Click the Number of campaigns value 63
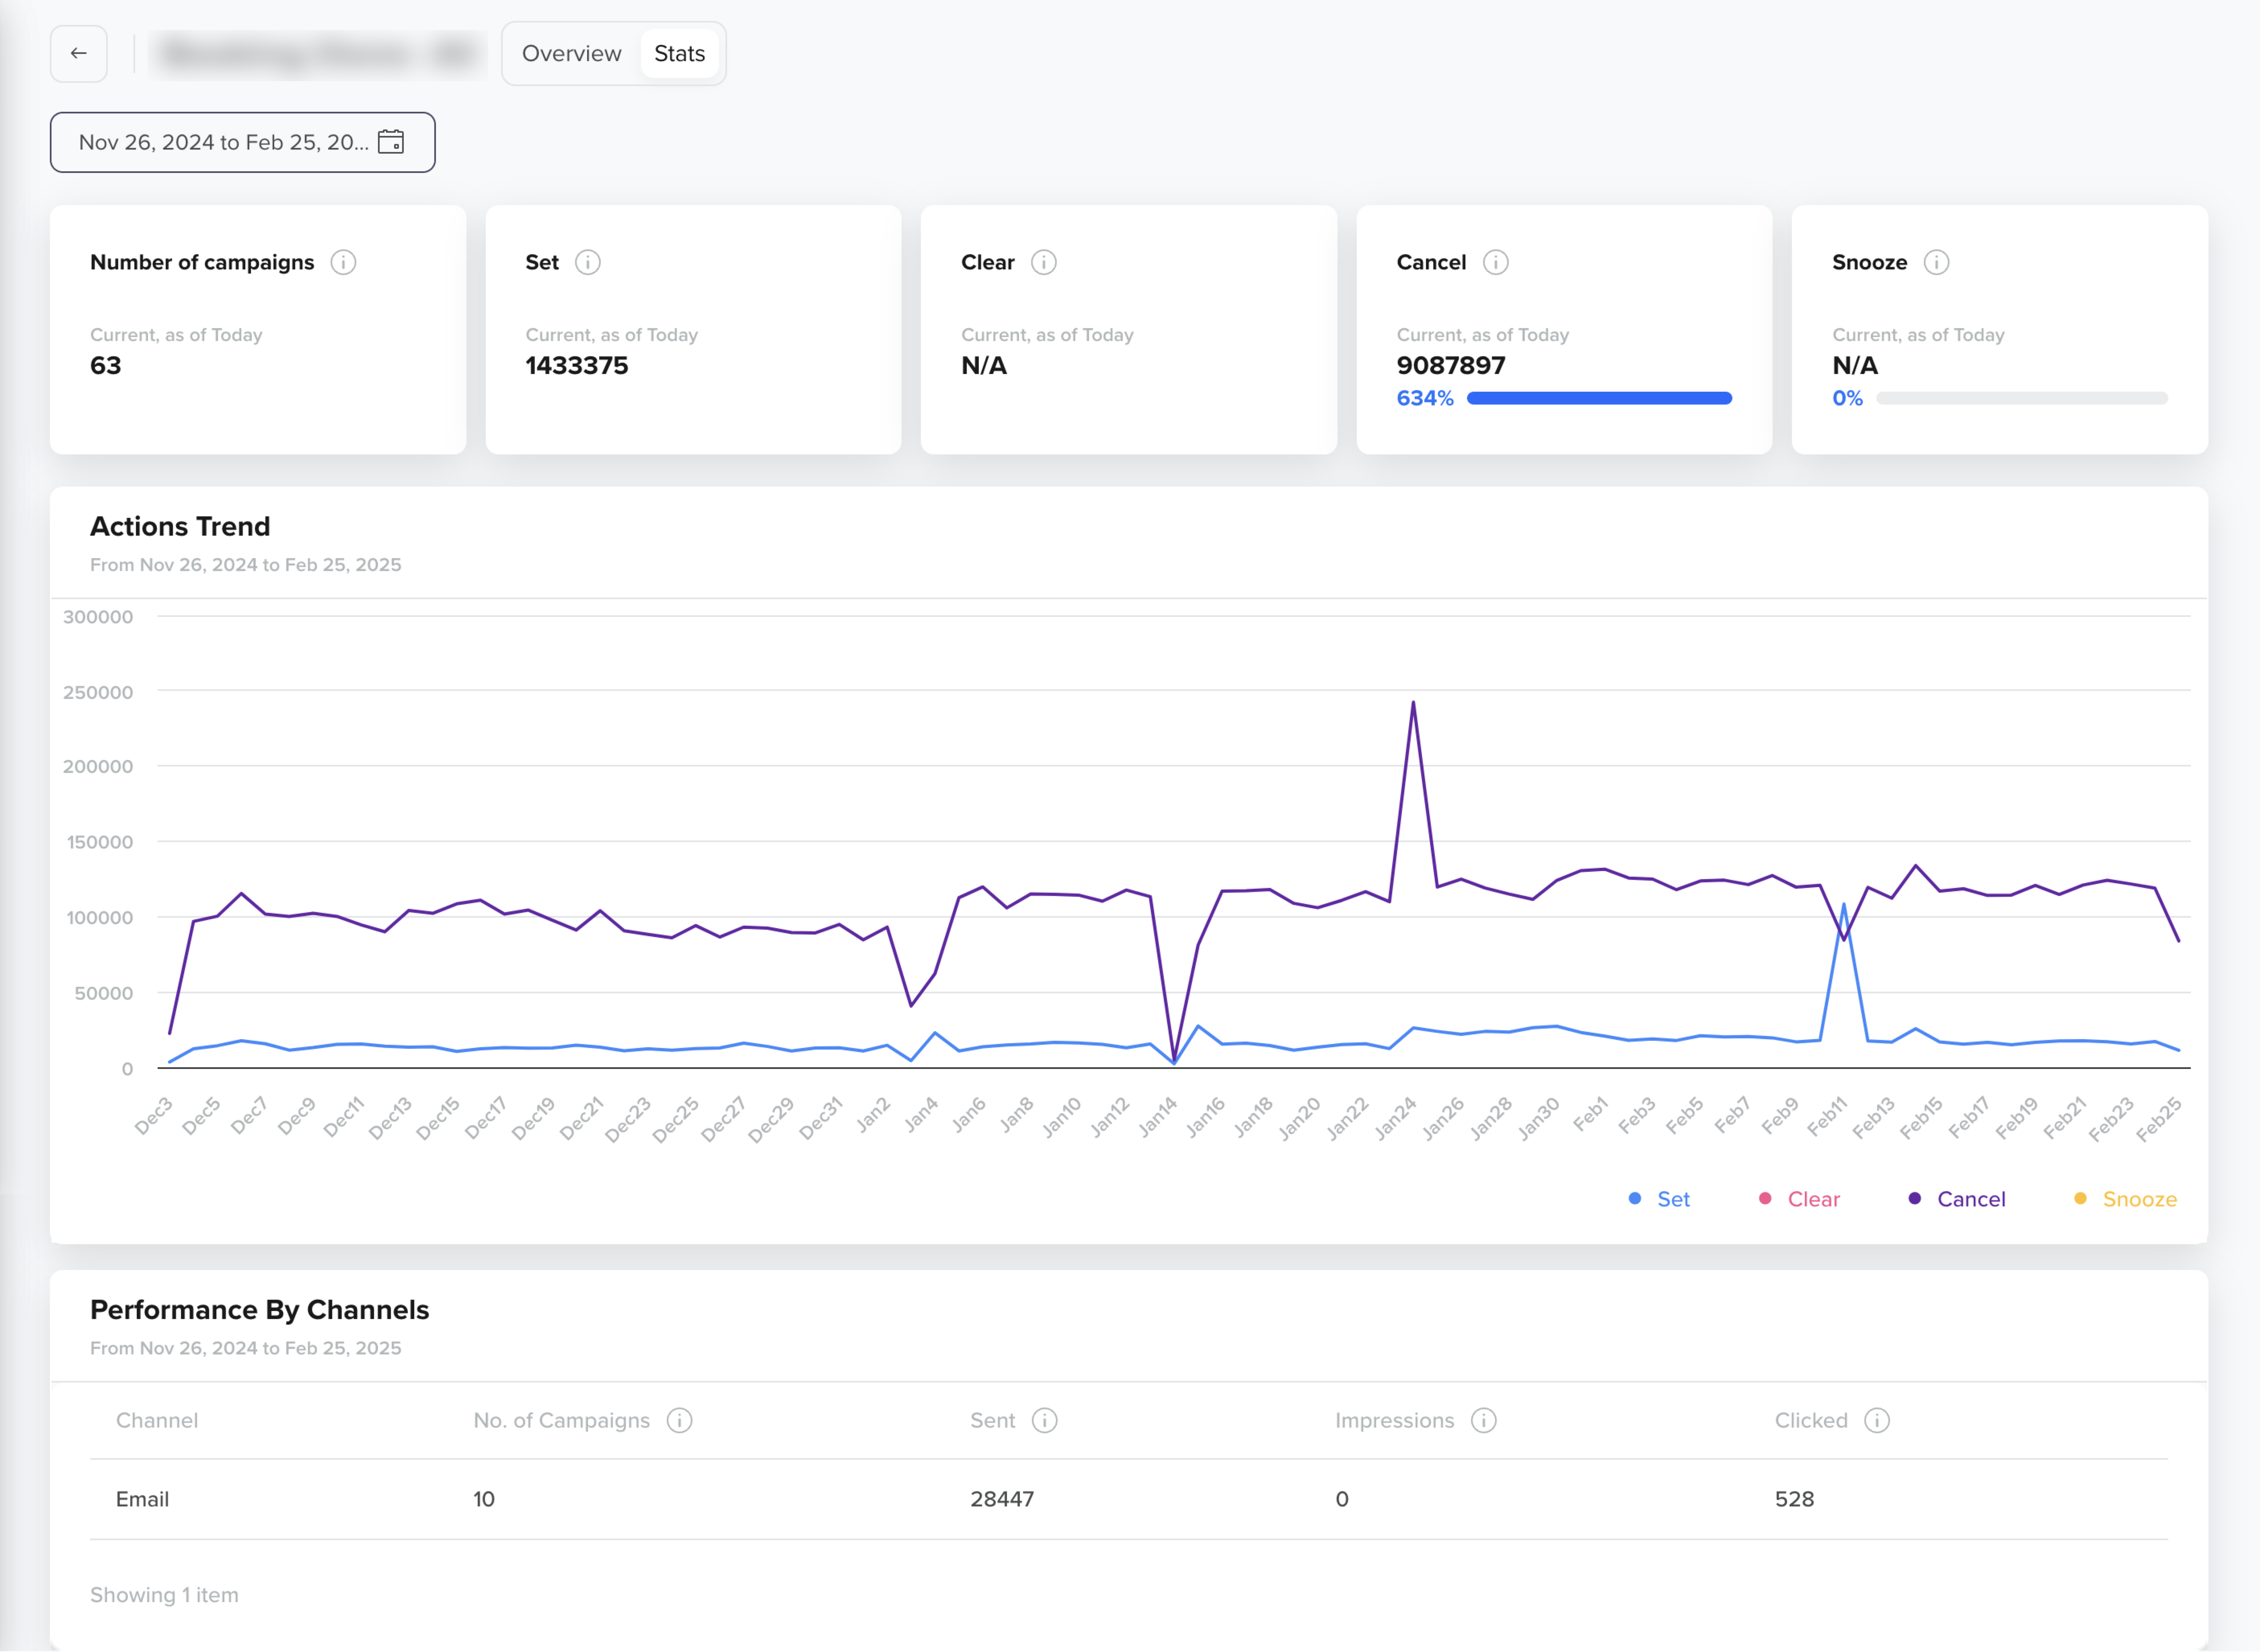Screen dimensions: 2260x1652 (106, 366)
